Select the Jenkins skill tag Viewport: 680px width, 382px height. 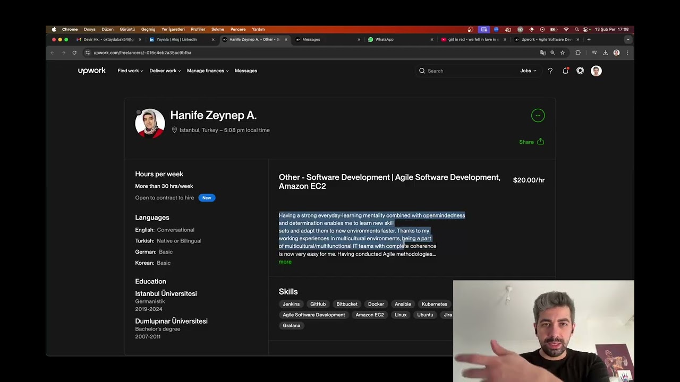291,304
